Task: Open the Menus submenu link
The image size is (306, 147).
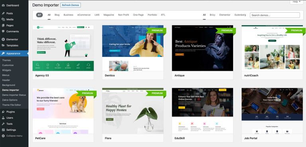Action: (6, 75)
